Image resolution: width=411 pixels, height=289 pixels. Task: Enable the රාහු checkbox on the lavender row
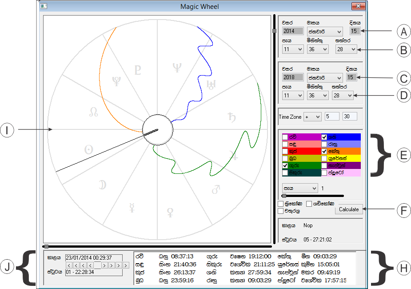click(x=324, y=144)
